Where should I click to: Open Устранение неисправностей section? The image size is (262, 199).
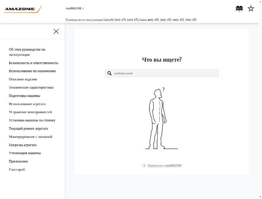click(x=31, y=112)
